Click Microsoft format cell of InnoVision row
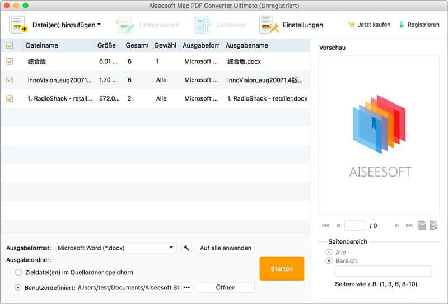 [x=201, y=80]
